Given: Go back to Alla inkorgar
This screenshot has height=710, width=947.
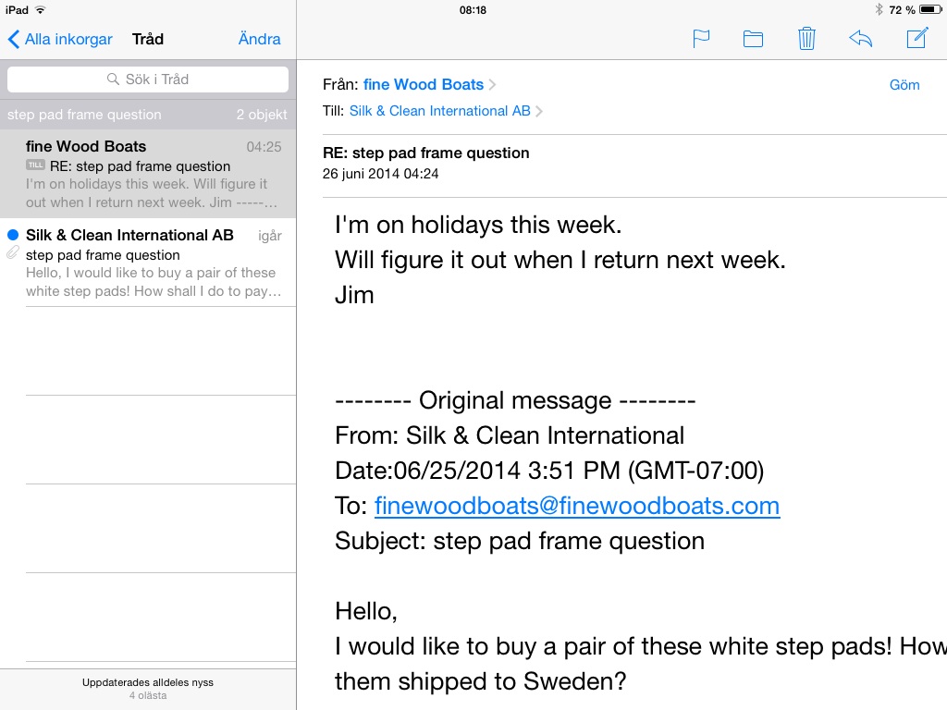Looking at the screenshot, I should coord(60,39).
